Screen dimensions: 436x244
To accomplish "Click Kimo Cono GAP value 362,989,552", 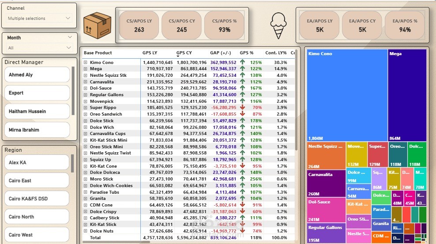I will click(x=223, y=63).
